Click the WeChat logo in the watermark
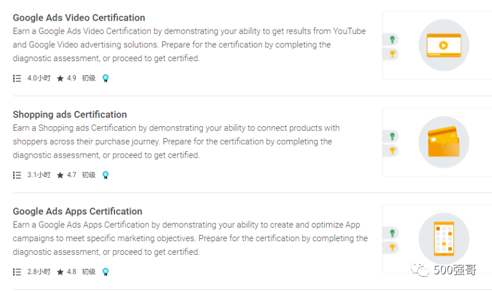Image resolution: width=492 pixels, height=291 pixels. pyautogui.click(x=421, y=270)
